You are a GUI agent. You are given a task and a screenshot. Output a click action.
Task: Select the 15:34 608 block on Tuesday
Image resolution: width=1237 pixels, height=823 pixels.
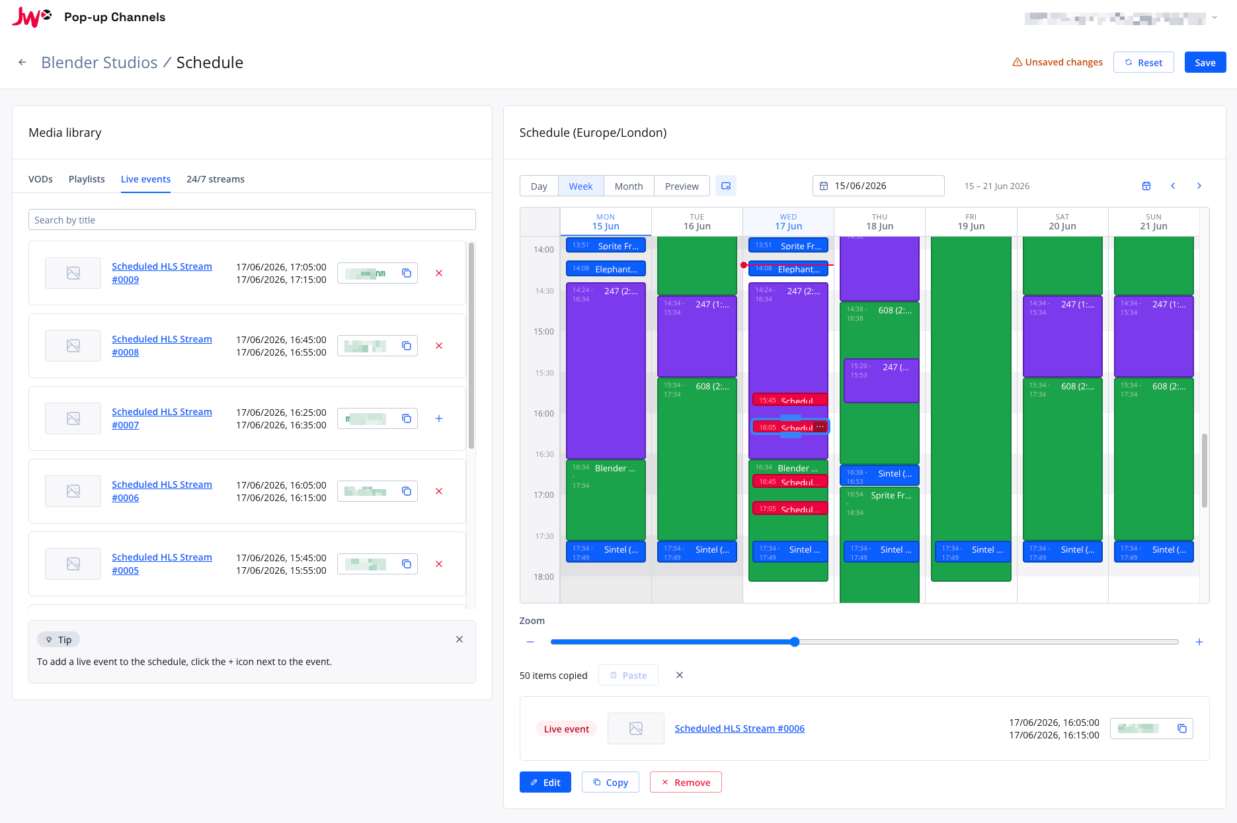tap(697, 458)
